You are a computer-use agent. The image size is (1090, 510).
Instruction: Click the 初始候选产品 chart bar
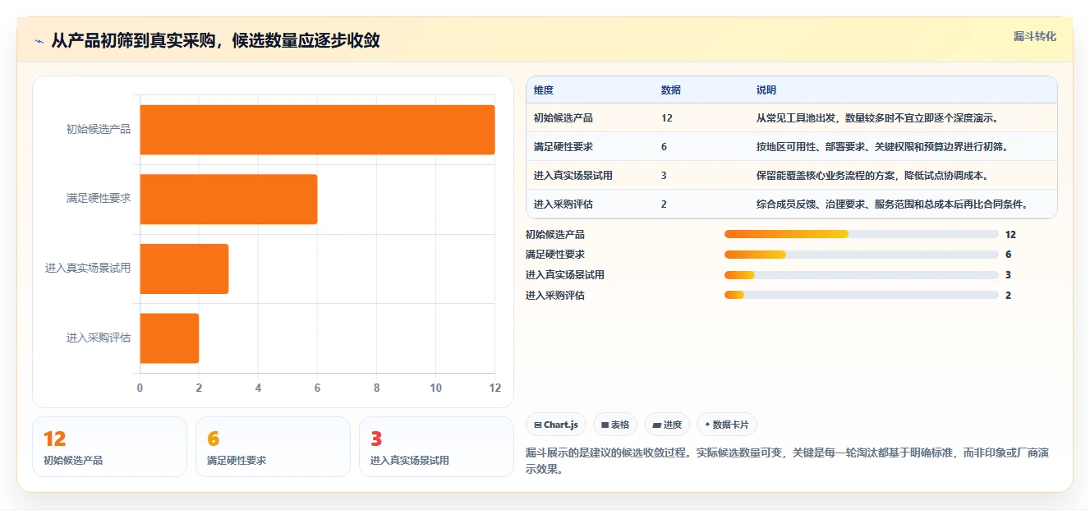point(317,130)
